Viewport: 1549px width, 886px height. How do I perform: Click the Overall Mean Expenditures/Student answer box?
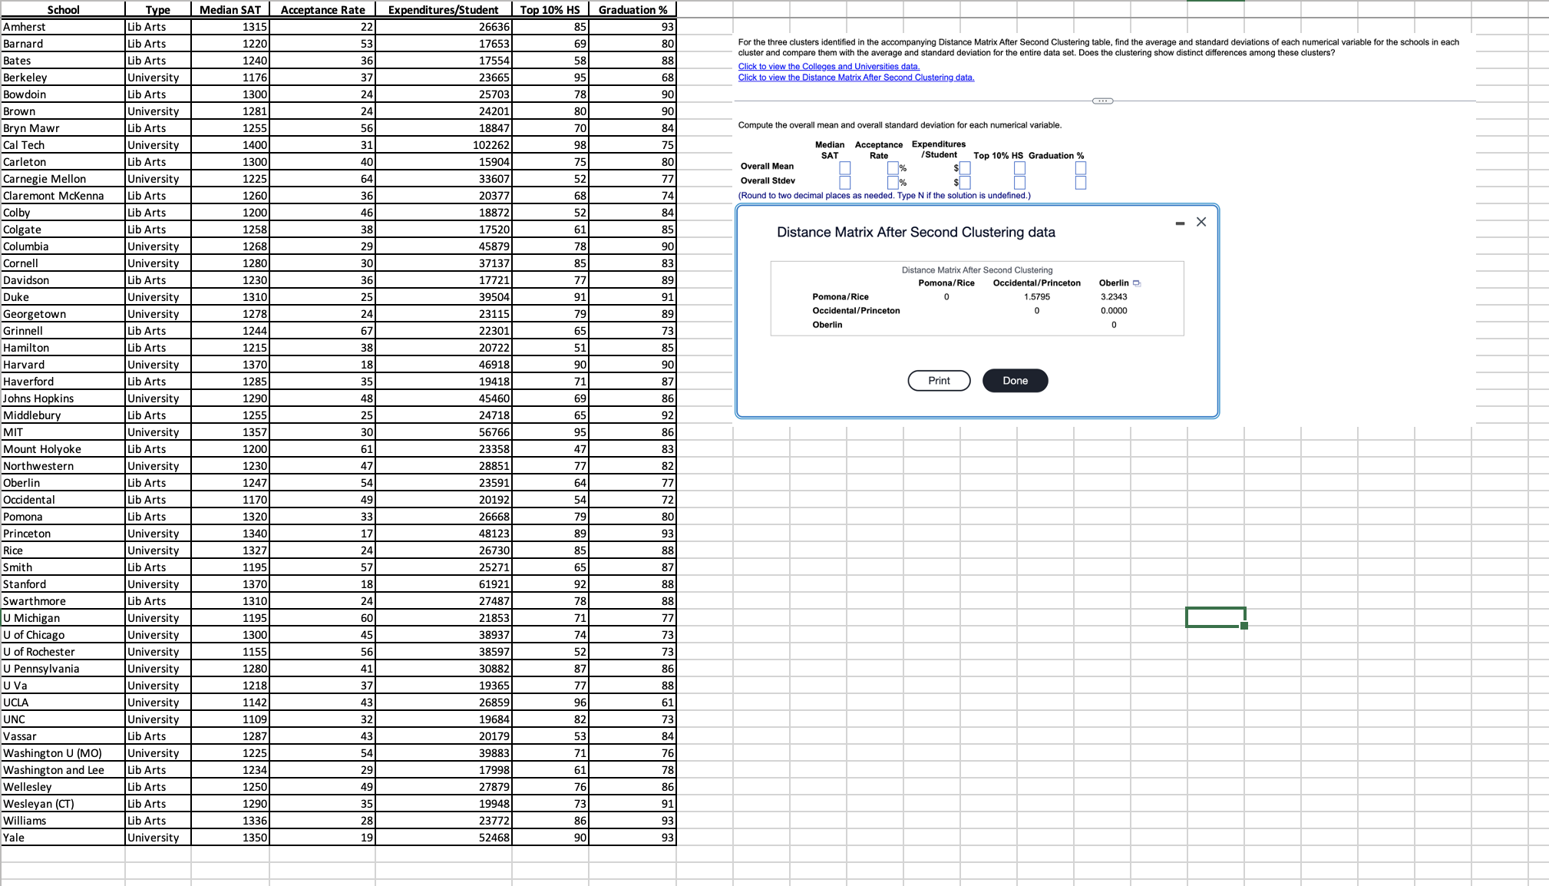tap(966, 167)
